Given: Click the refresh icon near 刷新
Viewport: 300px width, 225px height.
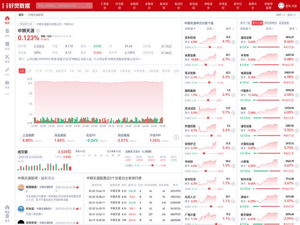Looking at the screenshot, I should tap(284, 15).
